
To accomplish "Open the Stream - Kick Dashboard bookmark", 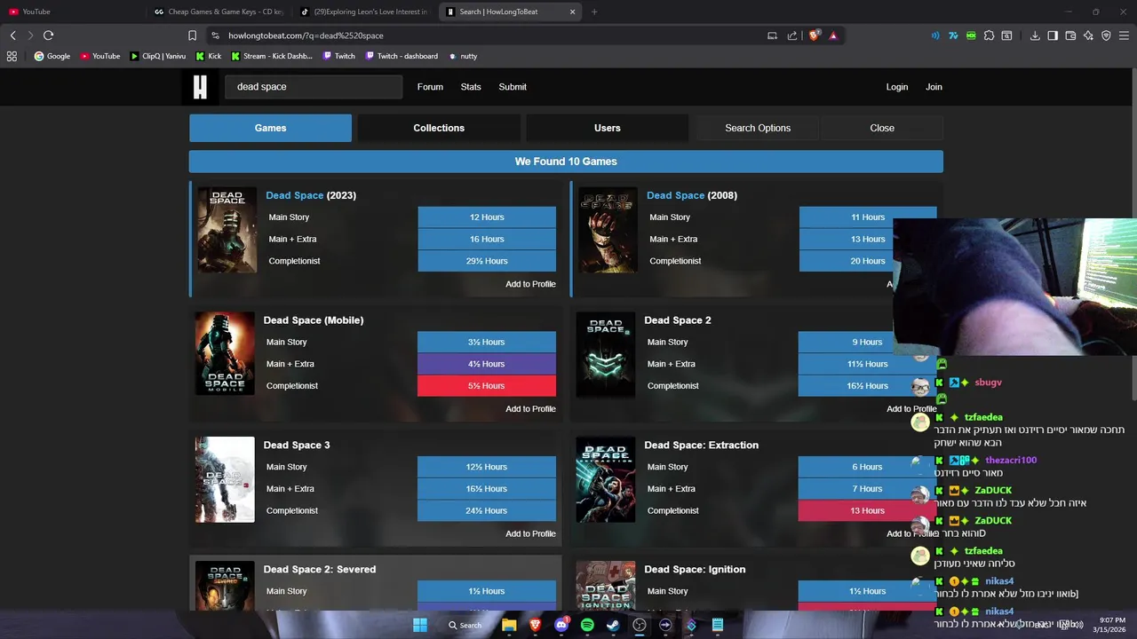I will click(x=272, y=56).
